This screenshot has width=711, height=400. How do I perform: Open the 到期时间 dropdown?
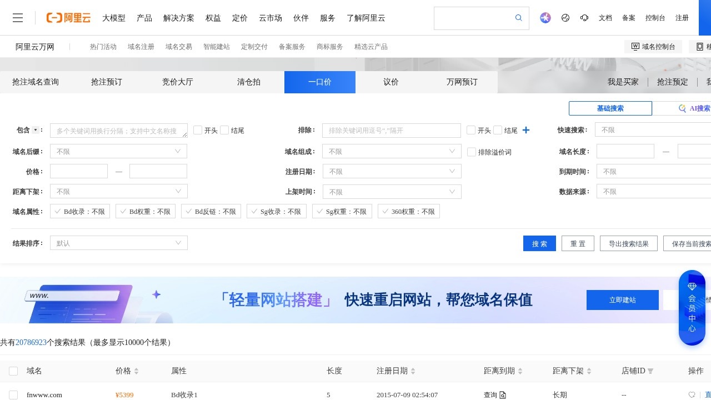pos(654,171)
